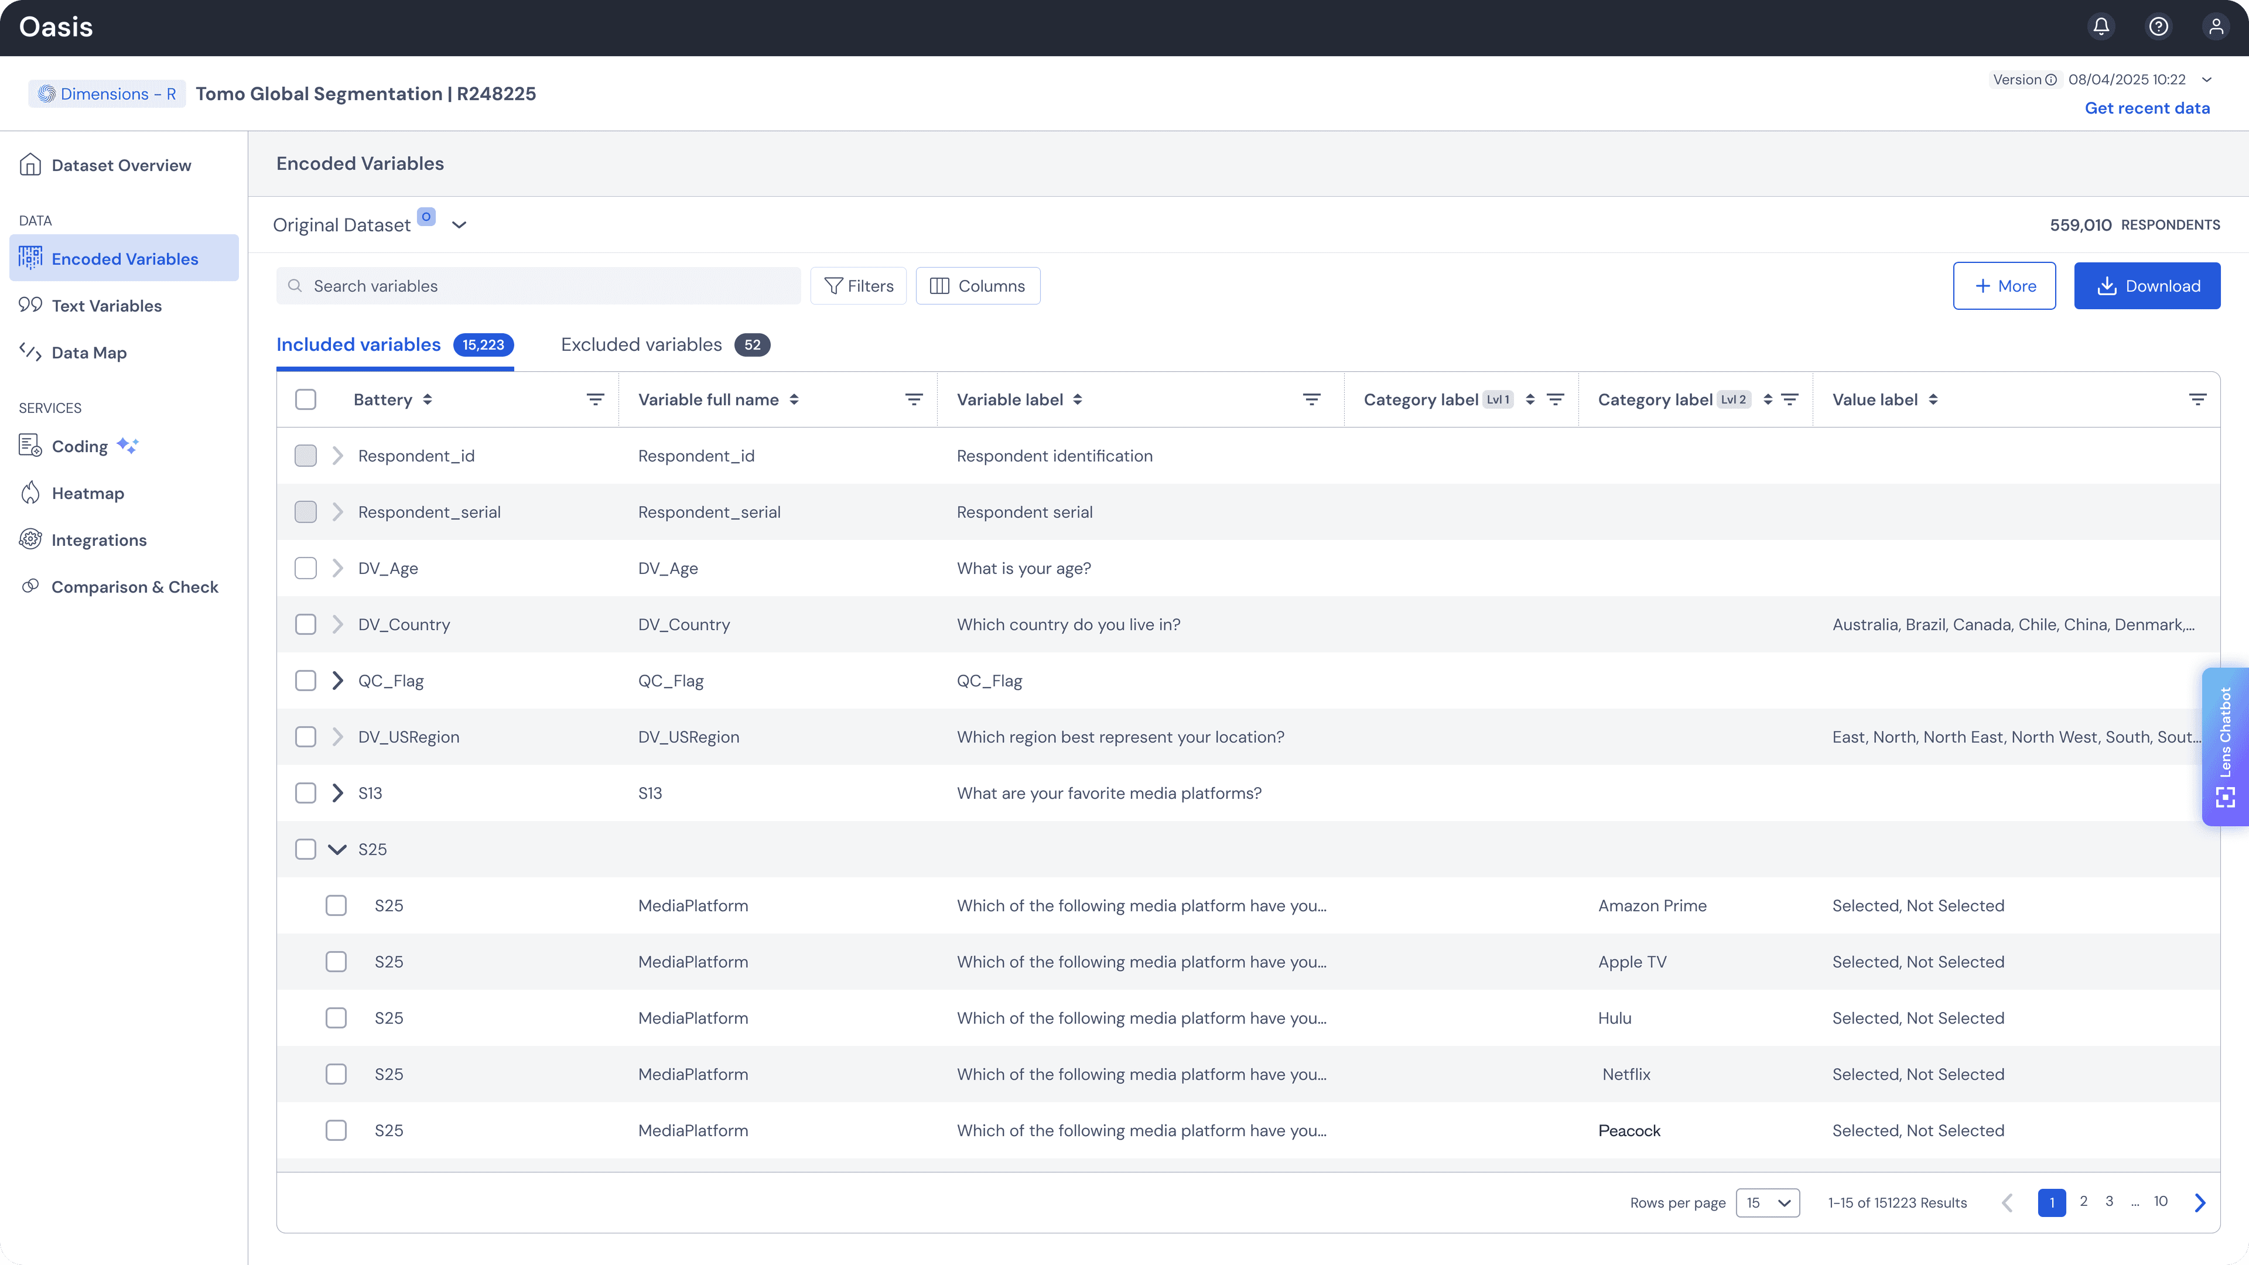Screen dimensions: 2249x1265
Task: Click the Search variables field
Action: pyautogui.click(x=539, y=286)
